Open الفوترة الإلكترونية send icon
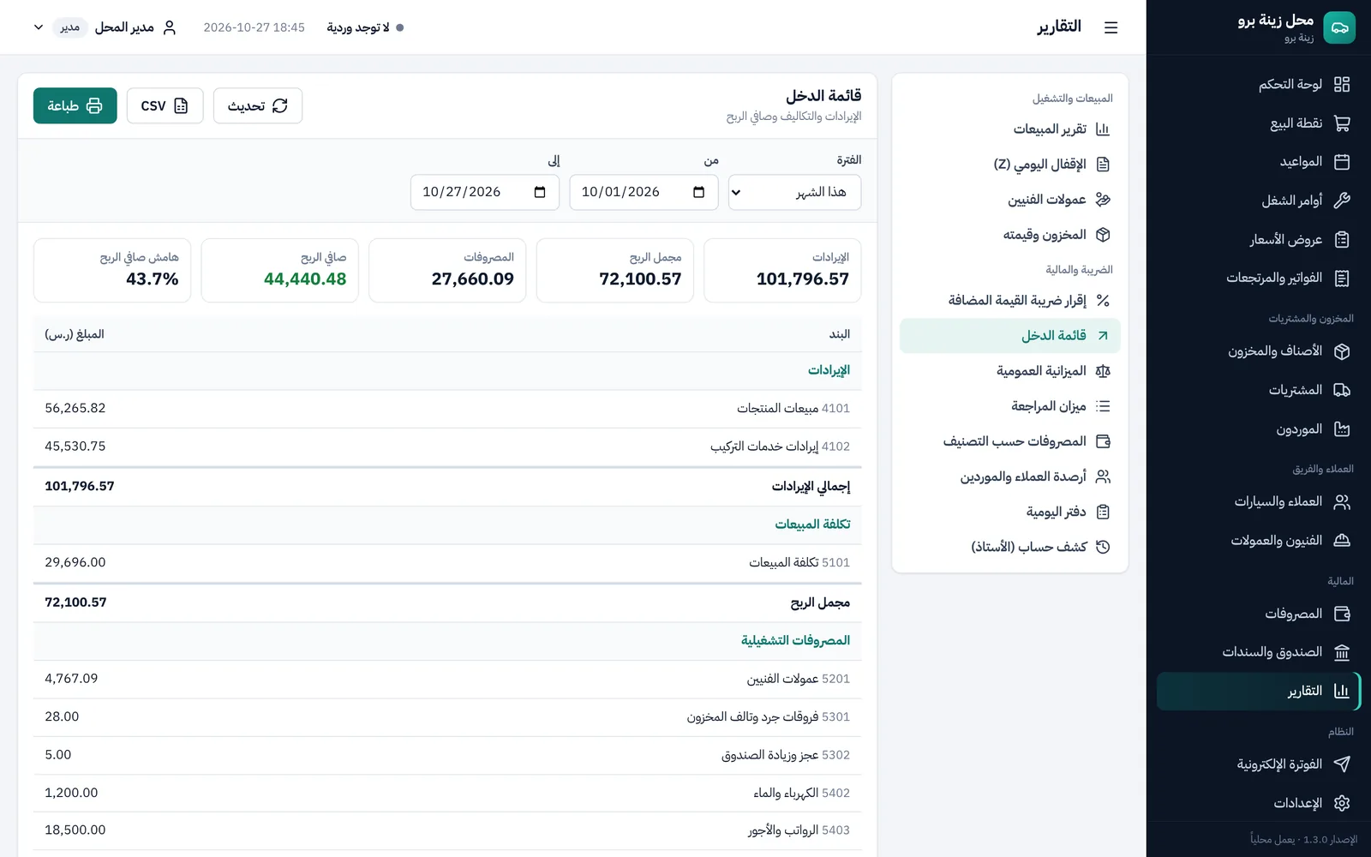1371x857 pixels. [x=1342, y=764]
